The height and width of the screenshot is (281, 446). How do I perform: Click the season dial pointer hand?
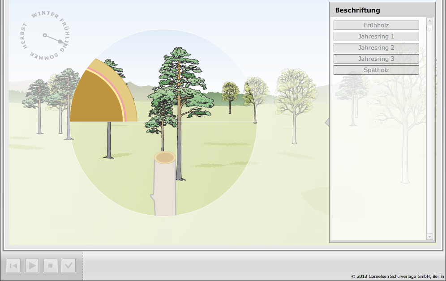52,38
